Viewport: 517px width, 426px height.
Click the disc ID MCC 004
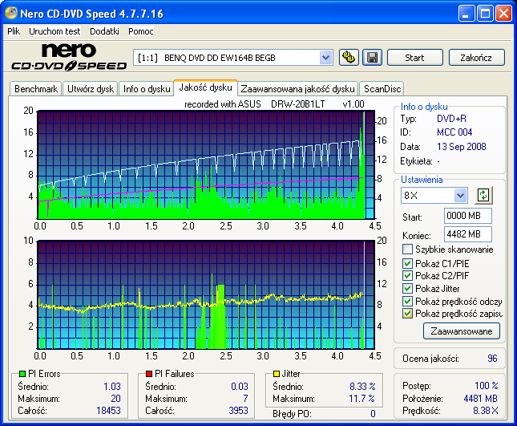click(x=454, y=132)
